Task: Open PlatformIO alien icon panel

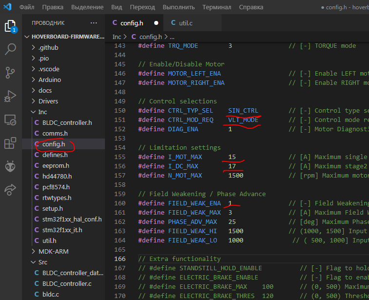Action: (10, 166)
